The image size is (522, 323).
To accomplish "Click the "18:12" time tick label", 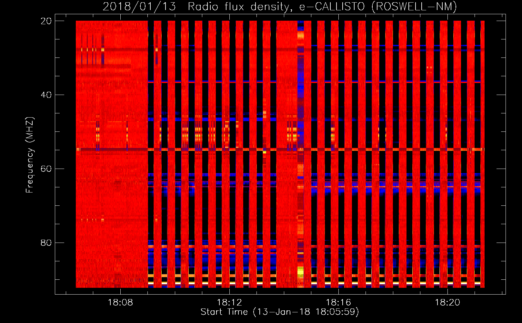I will click(229, 303).
